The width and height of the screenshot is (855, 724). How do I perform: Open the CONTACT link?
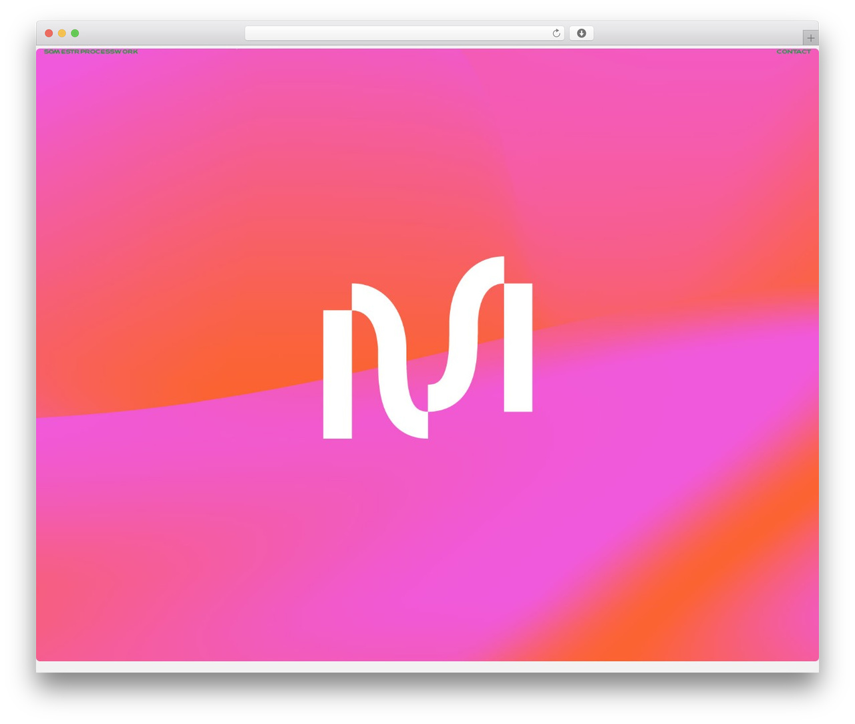coord(794,51)
